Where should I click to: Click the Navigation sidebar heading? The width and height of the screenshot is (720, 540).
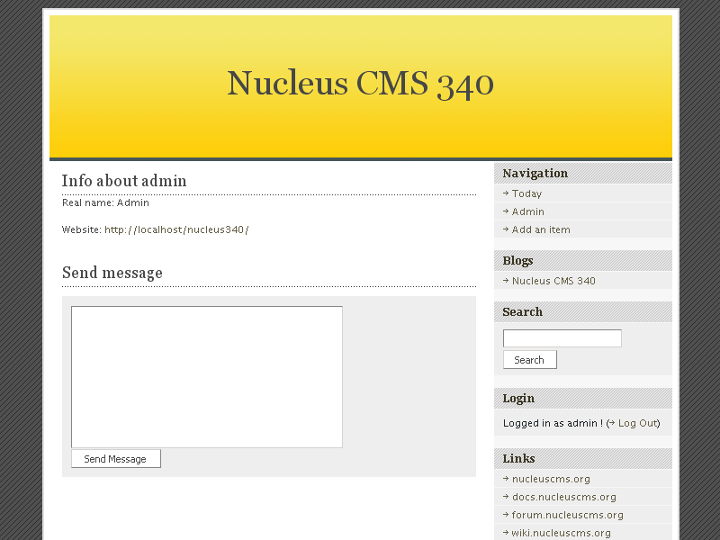coord(535,173)
